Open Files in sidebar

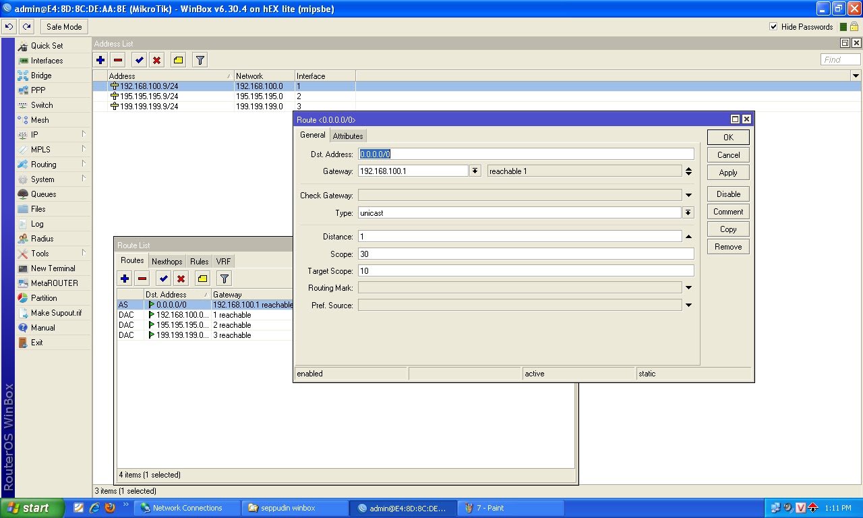pos(53,209)
